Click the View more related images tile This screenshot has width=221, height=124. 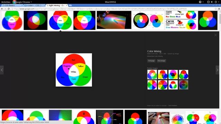coord(183,85)
